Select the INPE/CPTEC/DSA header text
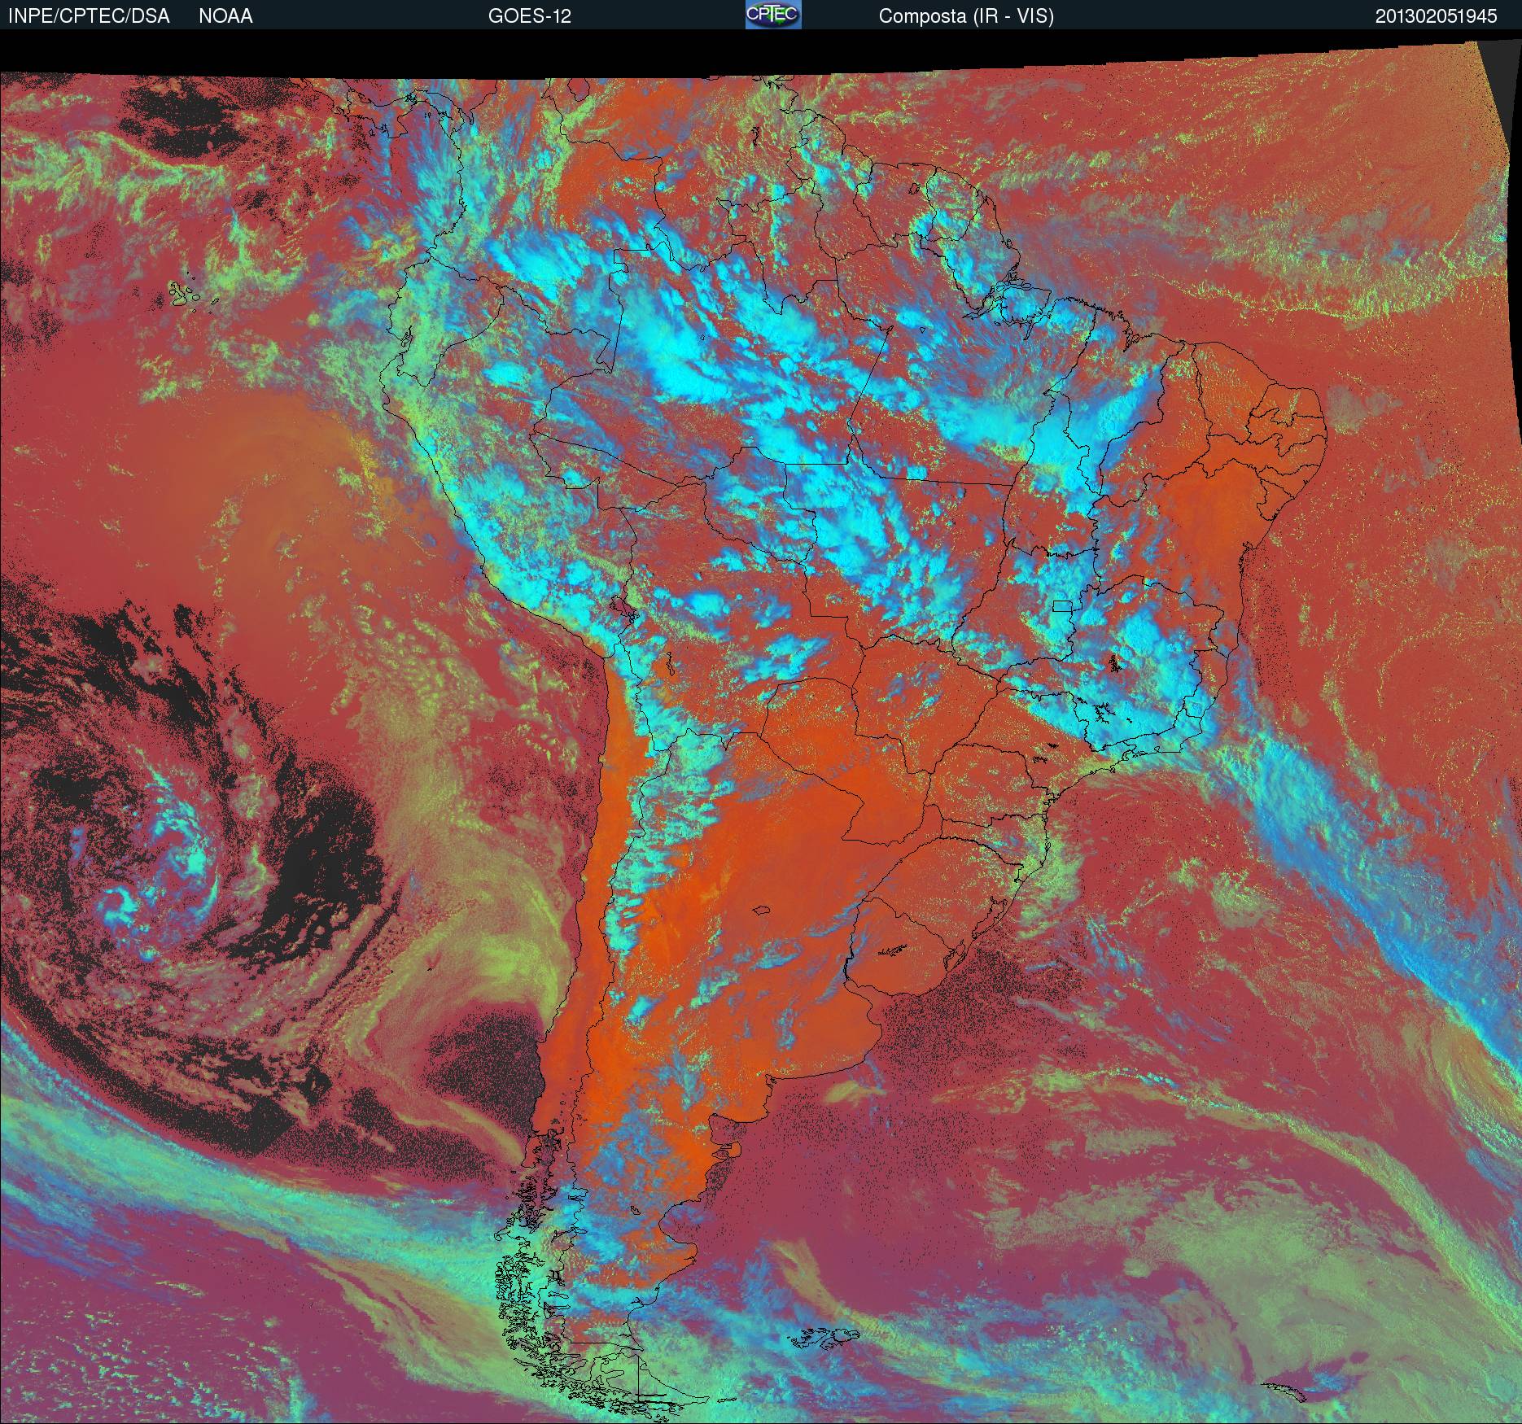Image resolution: width=1522 pixels, height=1424 pixels. tap(89, 16)
